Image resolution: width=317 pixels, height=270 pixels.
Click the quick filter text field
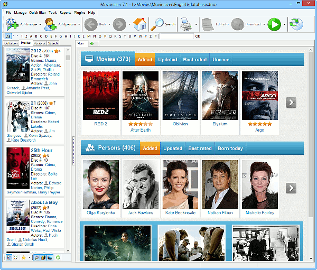[176, 36]
